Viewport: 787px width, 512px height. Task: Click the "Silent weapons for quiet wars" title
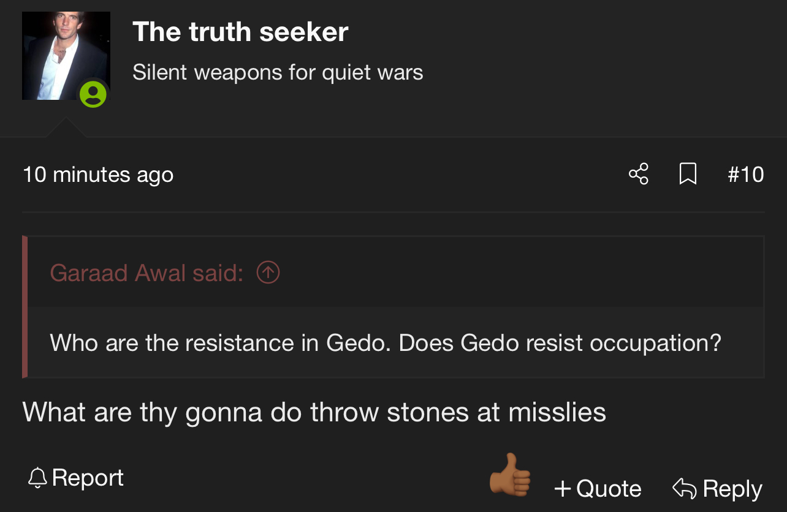click(x=278, y=72)
